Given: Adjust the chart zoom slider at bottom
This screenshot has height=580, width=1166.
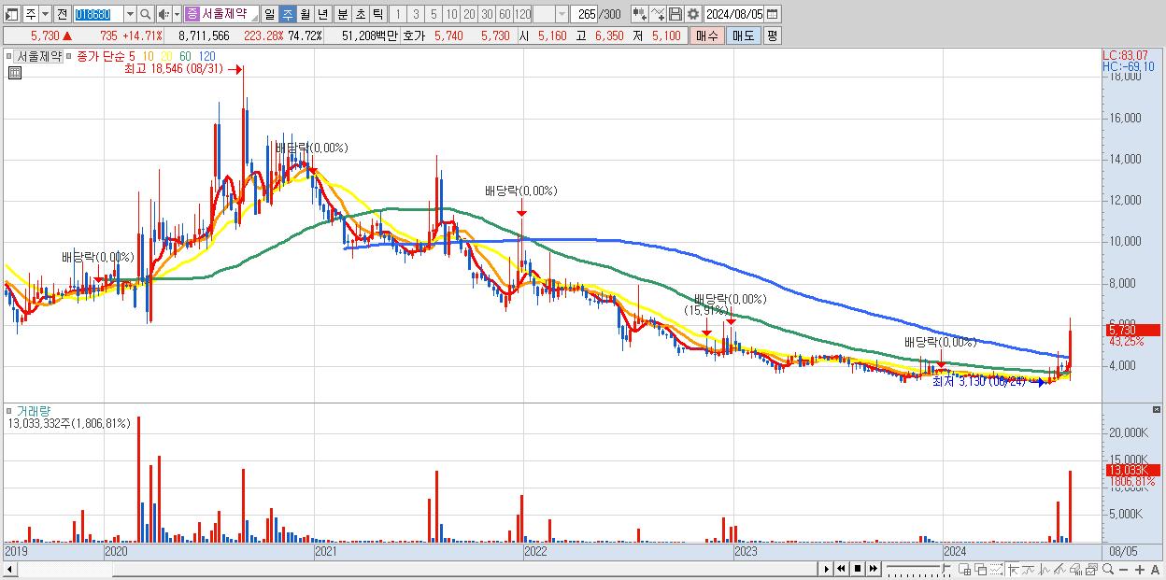Looking at the screenshot, I should coord(917,569).
